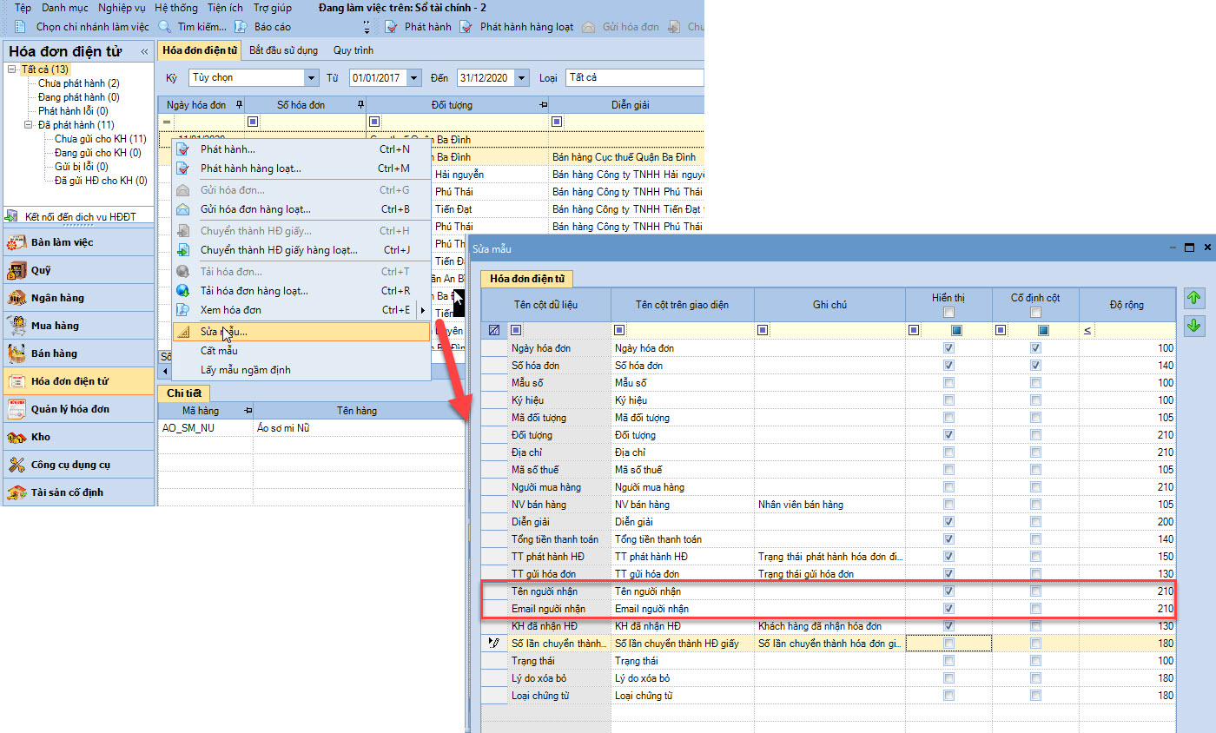Image resolution: width=1216 pixels, height=733 pixels.
Task: Select Chưa phát hành (2) tree item
Action: [79, 83]
